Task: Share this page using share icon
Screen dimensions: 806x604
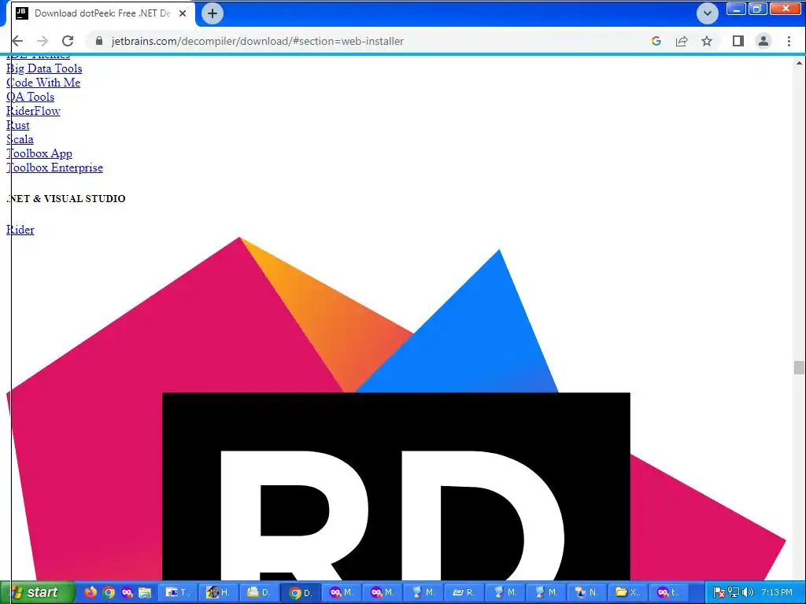Action: click(x=682, y=41)
